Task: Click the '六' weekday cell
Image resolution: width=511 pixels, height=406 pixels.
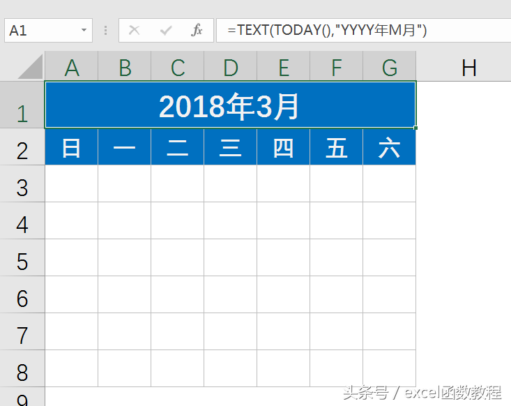Action: [390, 146]
